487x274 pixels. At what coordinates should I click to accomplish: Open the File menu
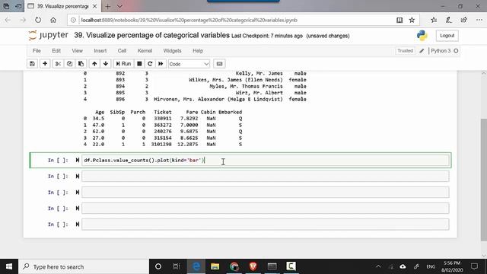click(37, 51)
